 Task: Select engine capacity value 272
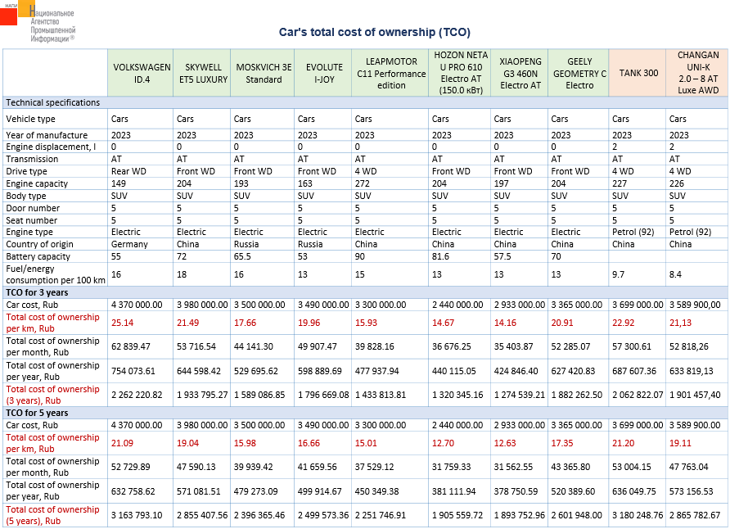pyautogui.click(x=363, y=183)
